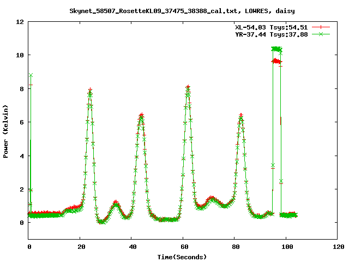Click the x-axis tick label 20
This screenshot has width=349, height=262.
81,247
